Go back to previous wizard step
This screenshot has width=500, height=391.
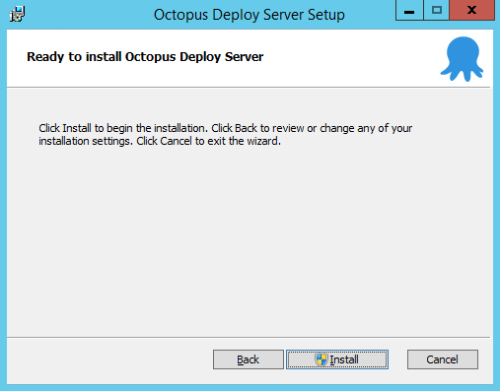249,359
